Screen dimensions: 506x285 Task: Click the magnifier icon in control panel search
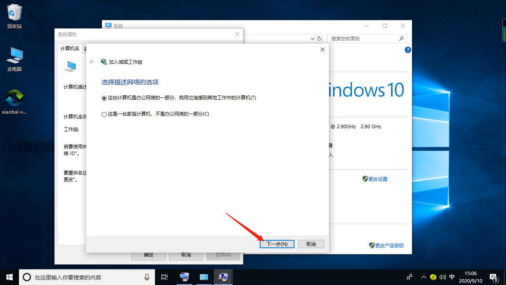tap(401, 39)
